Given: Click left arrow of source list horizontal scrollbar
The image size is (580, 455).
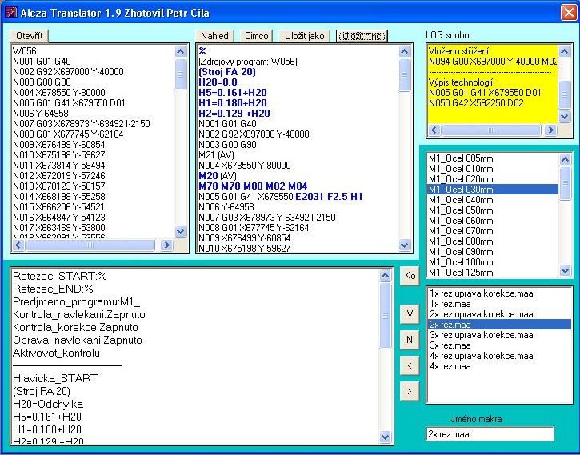Looking at the screenshot, I should (x=18, y=245).
